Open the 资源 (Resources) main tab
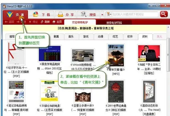The image size is (170, 116). (x=15, y=15)
